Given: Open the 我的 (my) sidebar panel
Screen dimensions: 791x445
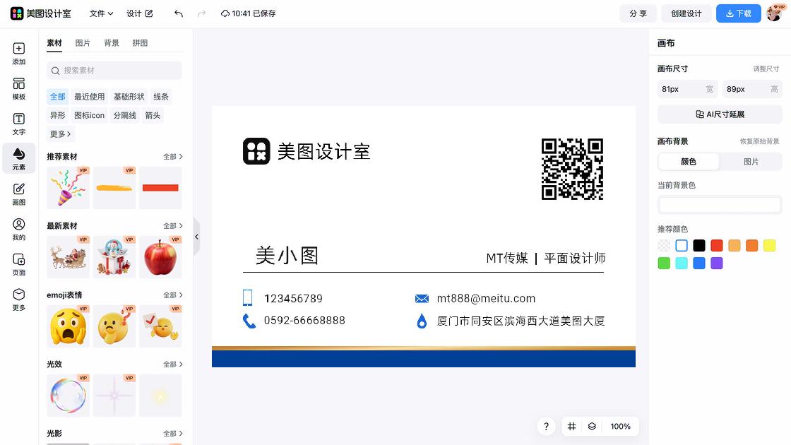Looking at the screenshot, I should click(18, 229).
